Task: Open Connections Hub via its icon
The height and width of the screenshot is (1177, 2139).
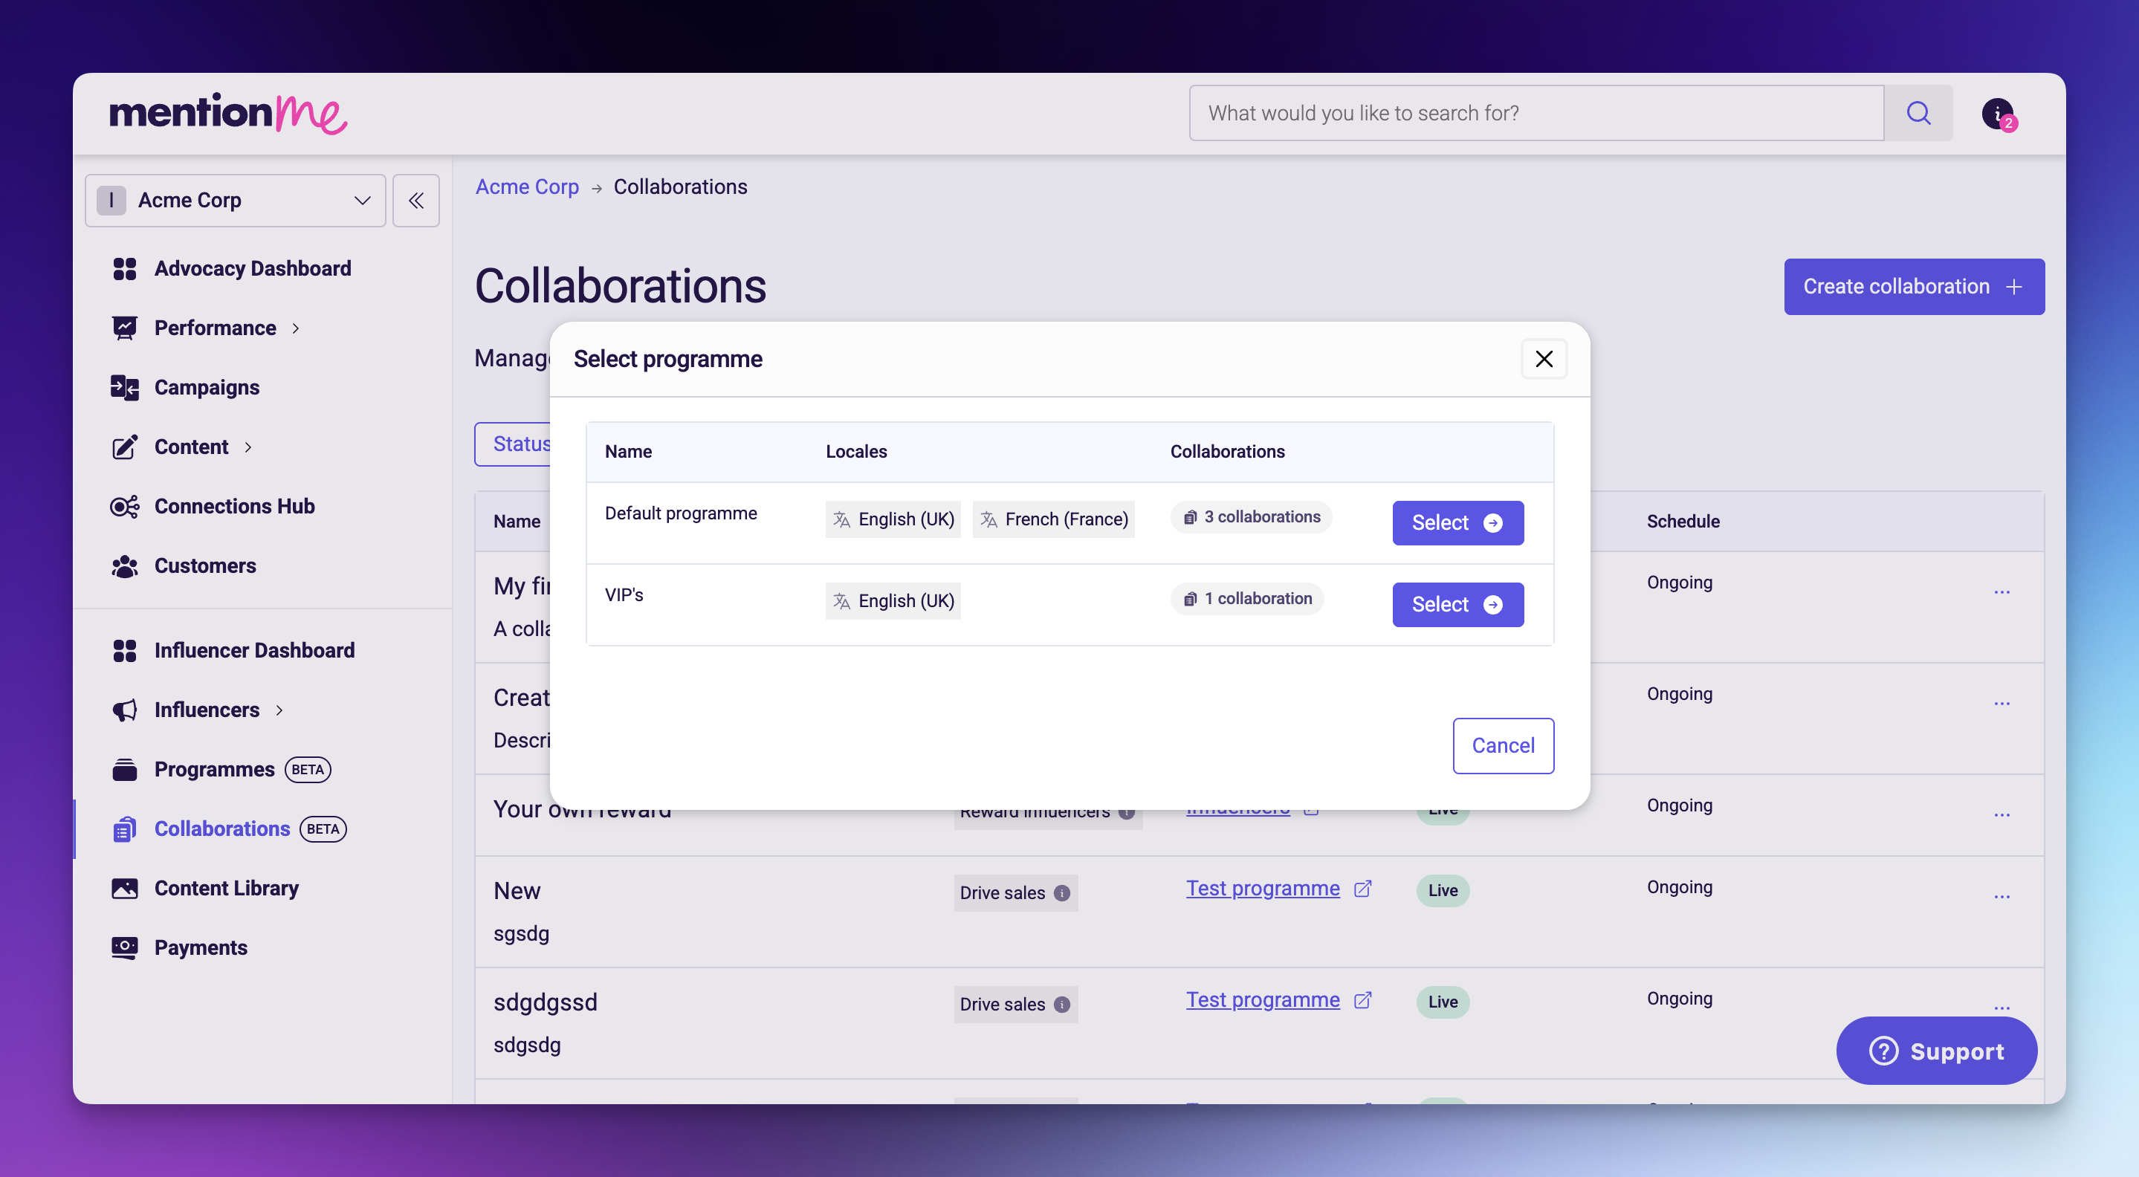Action: [x=125, y=506]
